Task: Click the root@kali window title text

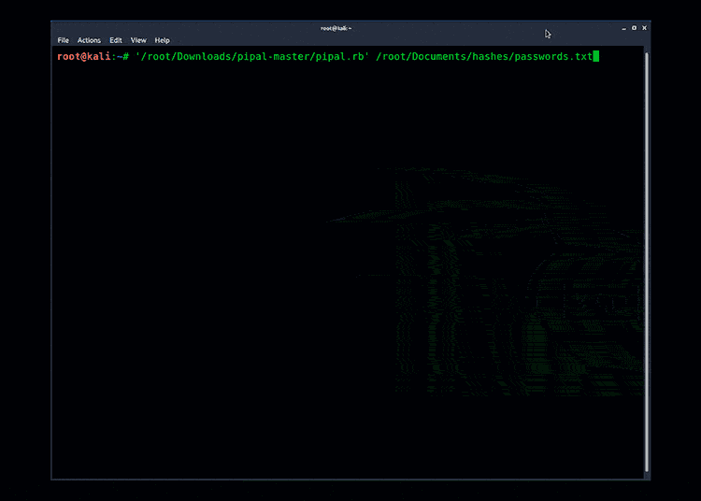Action: click(x=336, y=28)
